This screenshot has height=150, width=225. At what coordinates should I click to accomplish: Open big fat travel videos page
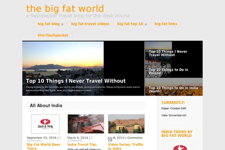click(x=90, y=24)
